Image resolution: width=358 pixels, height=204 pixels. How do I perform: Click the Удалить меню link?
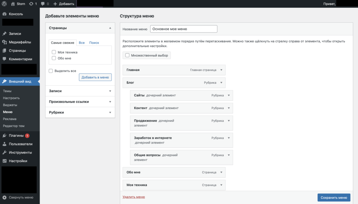(134, 197)
